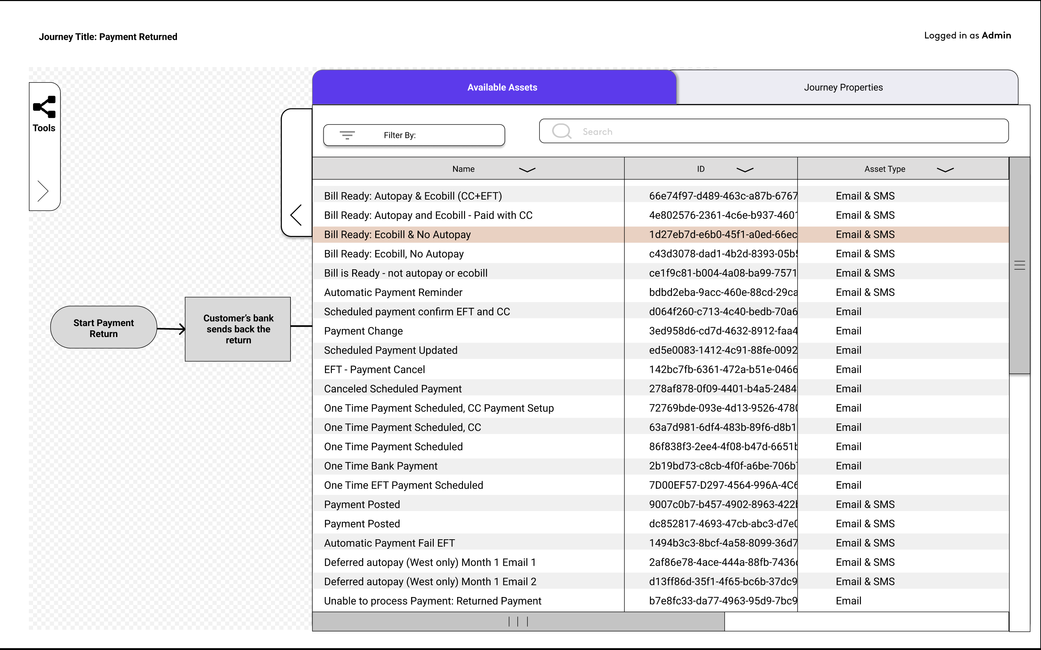
Task: Expand the Tools panel right arrow
Action: pos(43,191)
